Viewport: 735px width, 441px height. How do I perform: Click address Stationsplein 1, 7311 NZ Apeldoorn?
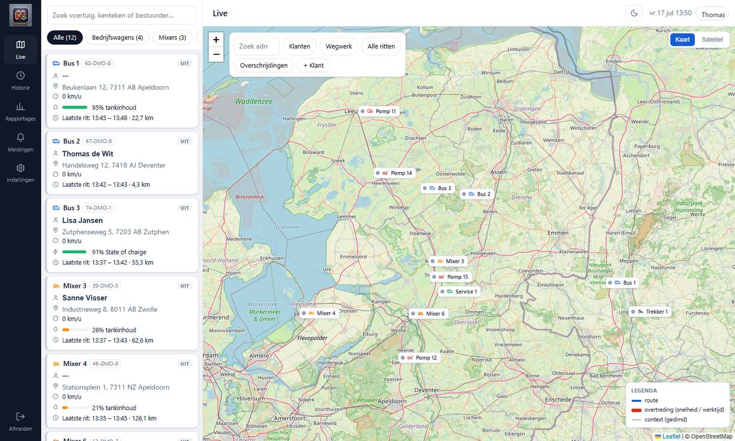116,387
